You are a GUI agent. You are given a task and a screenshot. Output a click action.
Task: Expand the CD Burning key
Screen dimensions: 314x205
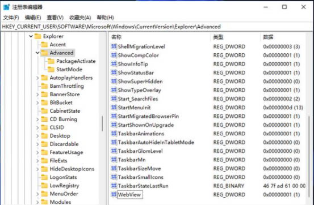(37, 119)
